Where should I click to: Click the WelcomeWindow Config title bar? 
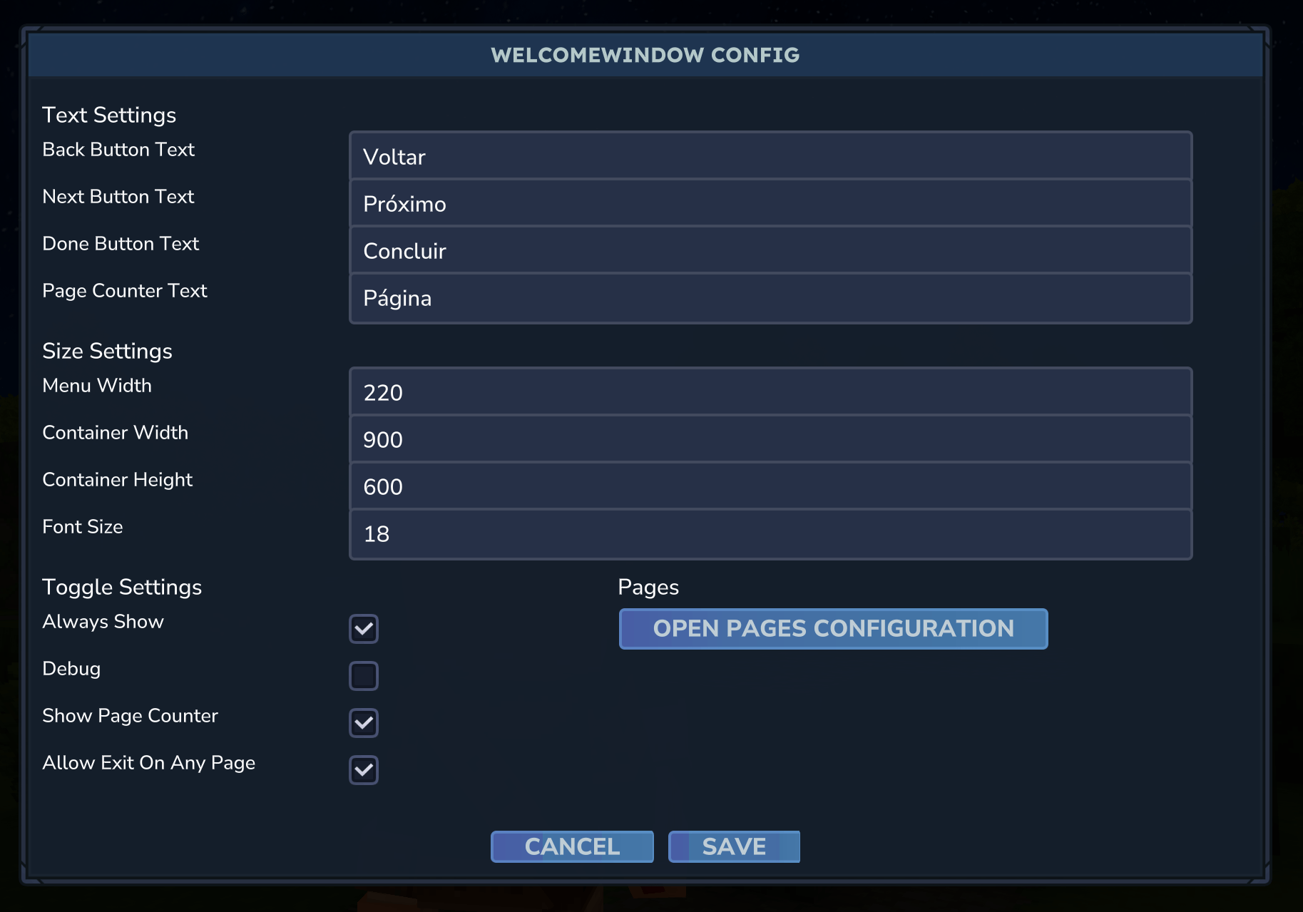click(x=645, y=55)
